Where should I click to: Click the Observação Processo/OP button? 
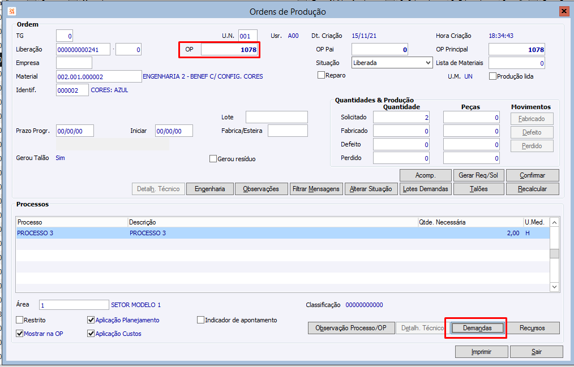tap(351, 328)
